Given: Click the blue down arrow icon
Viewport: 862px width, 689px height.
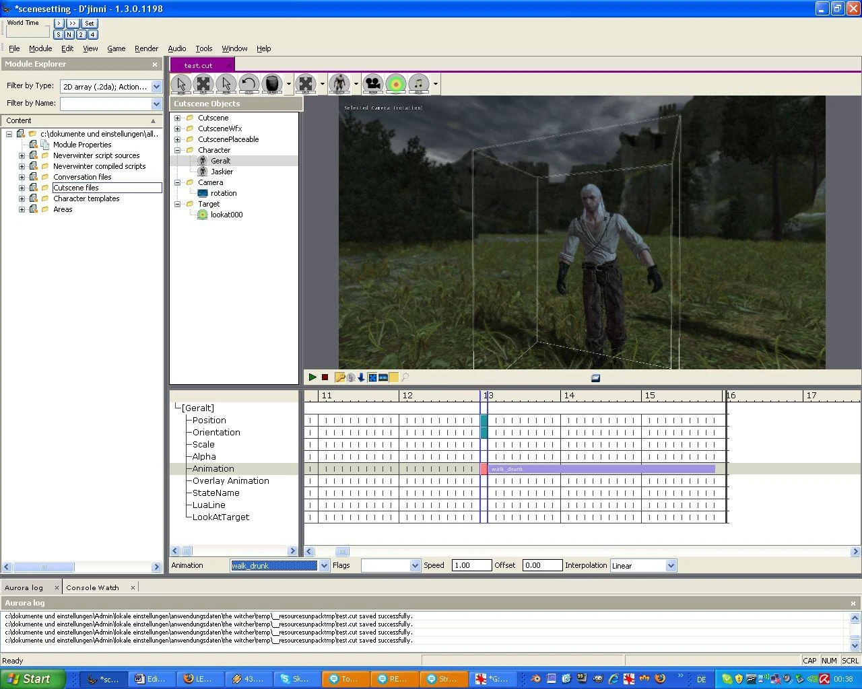Looking at the screenshot, I should [x=361, y=377].
